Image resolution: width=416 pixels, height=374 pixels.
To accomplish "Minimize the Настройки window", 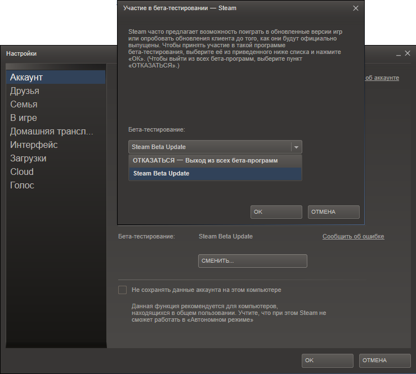I will (398, 54).
